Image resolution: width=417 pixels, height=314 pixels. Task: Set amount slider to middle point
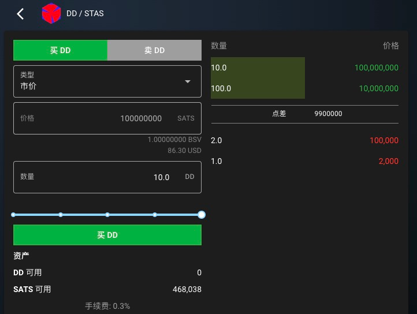click(107, 215)
